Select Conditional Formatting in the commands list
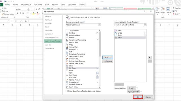This screenshot has width=181, height=101. [82, 40]
